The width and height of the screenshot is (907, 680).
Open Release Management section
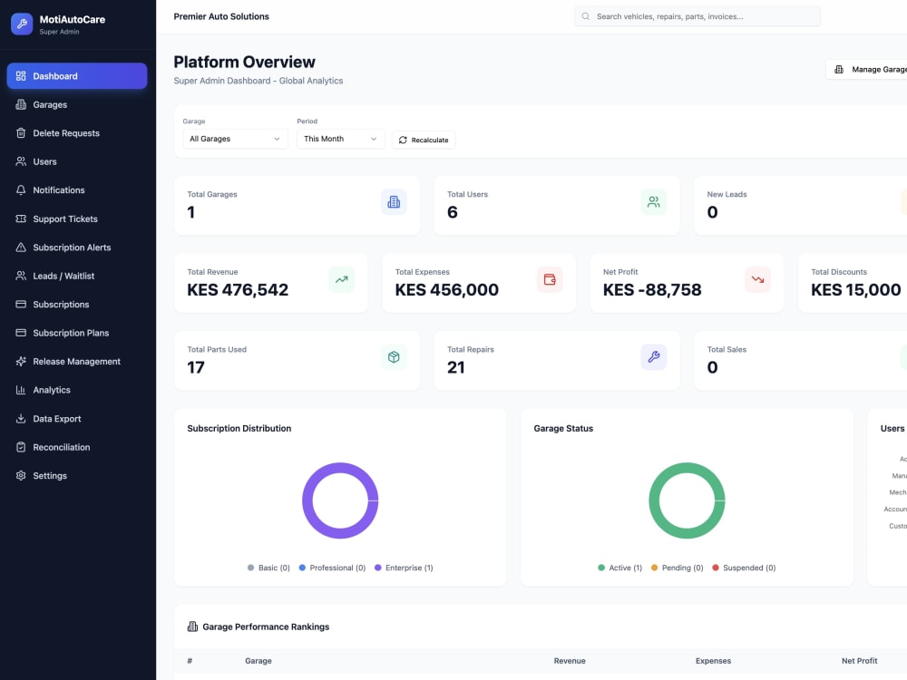[77, 362]
